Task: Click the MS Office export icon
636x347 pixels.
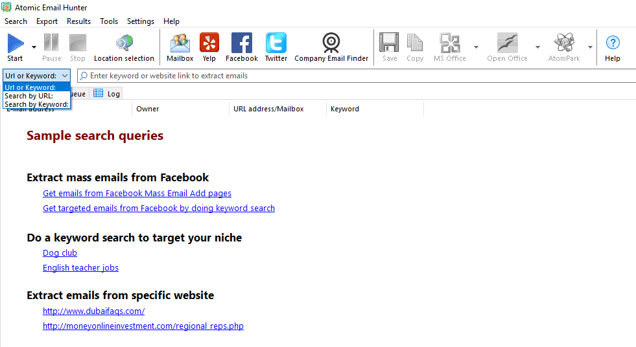Action: [x=450, y=43]
